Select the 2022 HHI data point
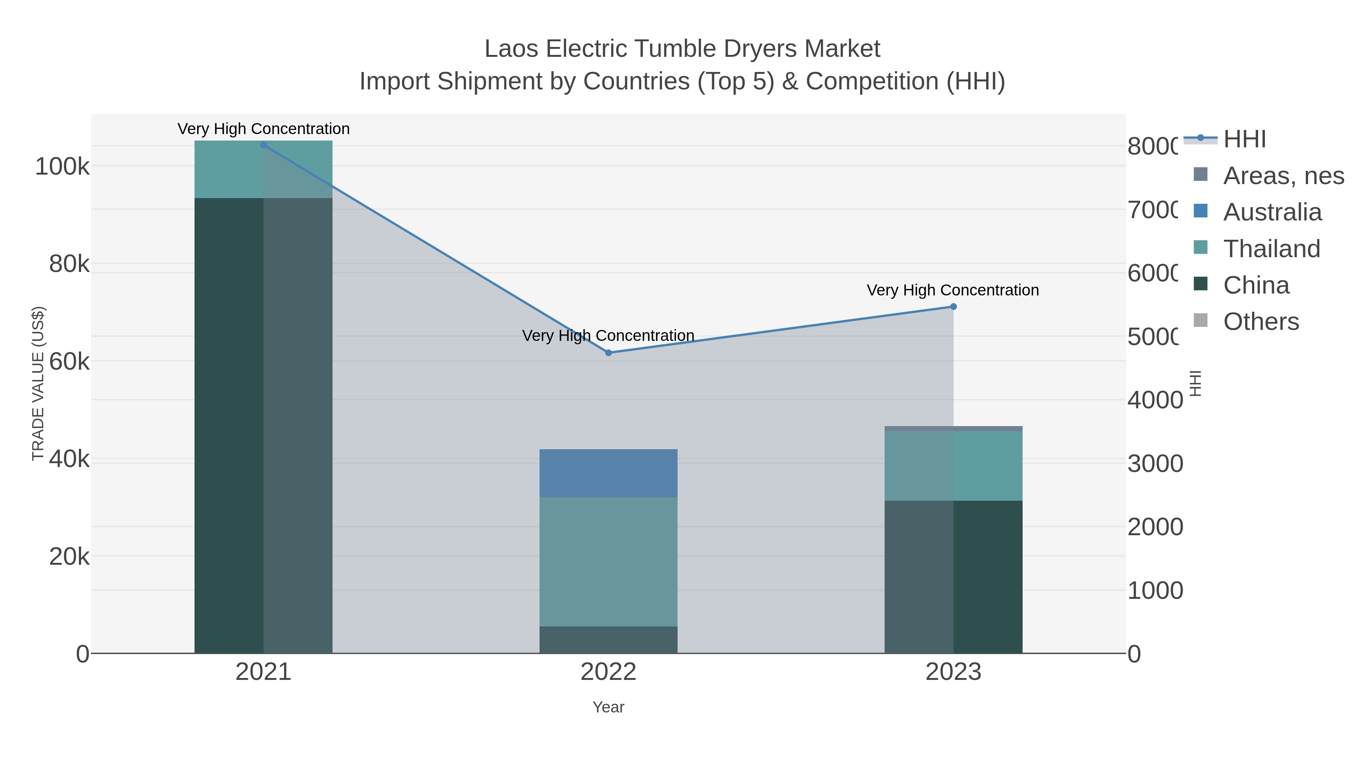The image size is (1365, 767). click(x=608, y=353)
